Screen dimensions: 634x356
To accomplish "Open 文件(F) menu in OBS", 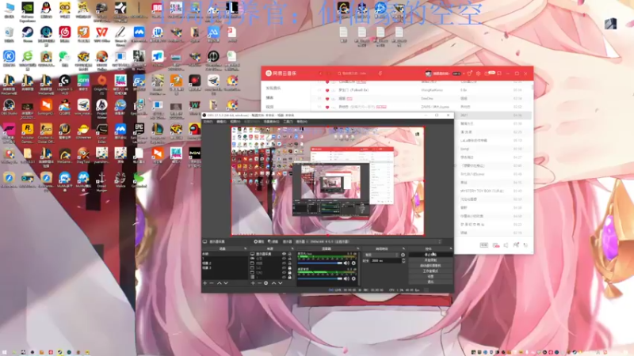I will click(208, 122).
